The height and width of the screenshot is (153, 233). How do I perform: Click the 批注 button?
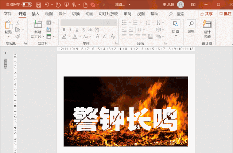click(x=225, y=14)
